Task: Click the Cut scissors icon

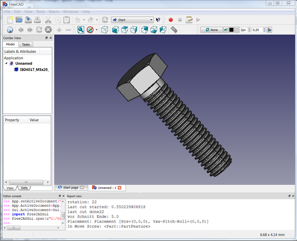Action: click(48, 20)
